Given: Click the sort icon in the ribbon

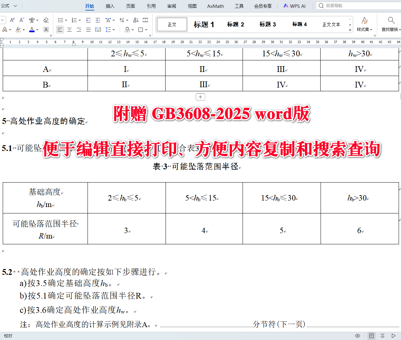Looking at the screenshot, I should 136,20.
